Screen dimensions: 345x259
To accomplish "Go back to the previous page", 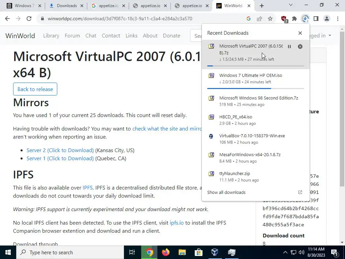I will pyautogui.click(x=7, y=19).
